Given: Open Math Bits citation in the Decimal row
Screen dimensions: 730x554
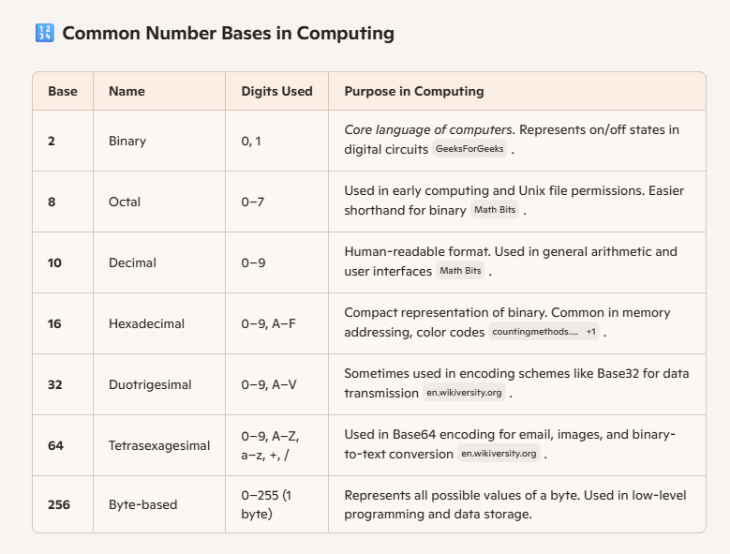Looking at the screenshot, I should click(x=460, y=271).
